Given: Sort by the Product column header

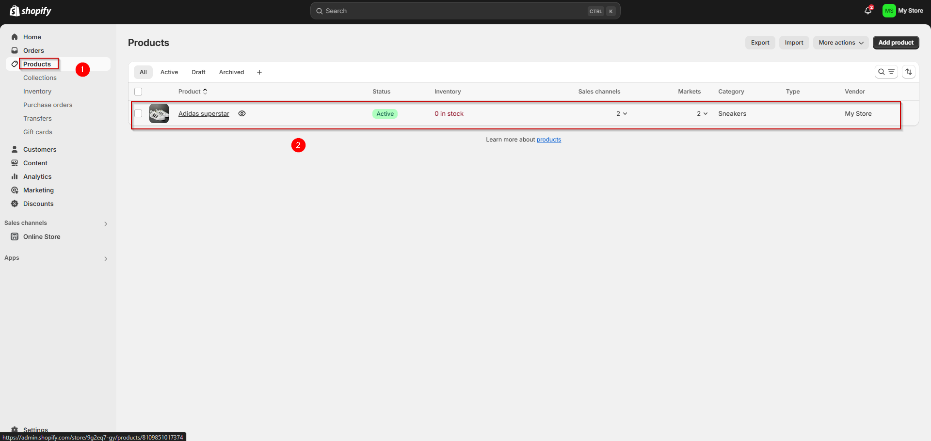Looking at the screenshot, I should click(x=193, y=92).
